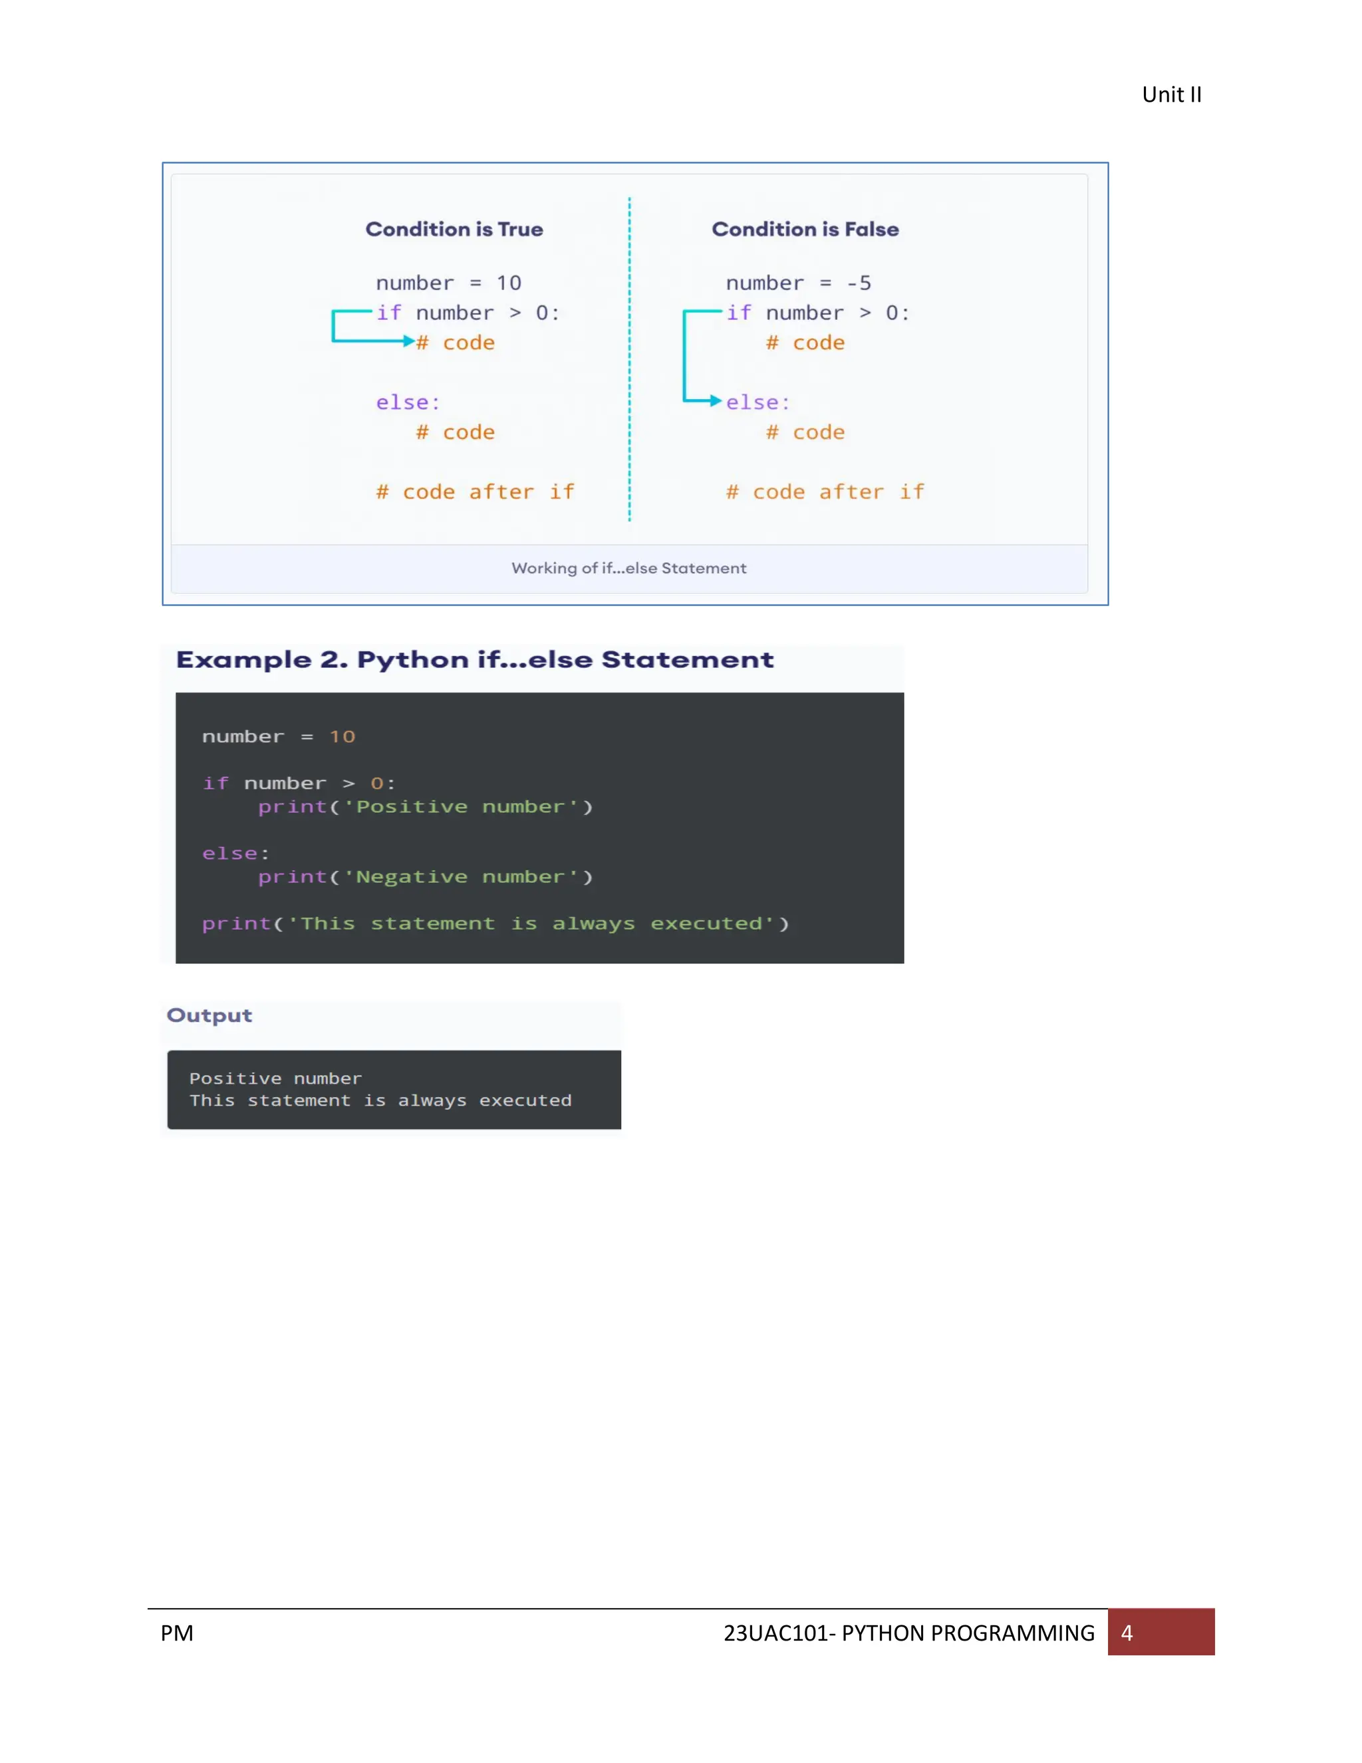Click '# code after if' under Condition is True
The image size is (1362, 1763).
point(476,492)
